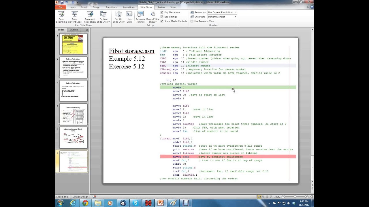This screenshot has height=207, width=369.
Task: Click 'Default Design' theme in status bar
Action: pyautogui.click(x=80, y=197)
